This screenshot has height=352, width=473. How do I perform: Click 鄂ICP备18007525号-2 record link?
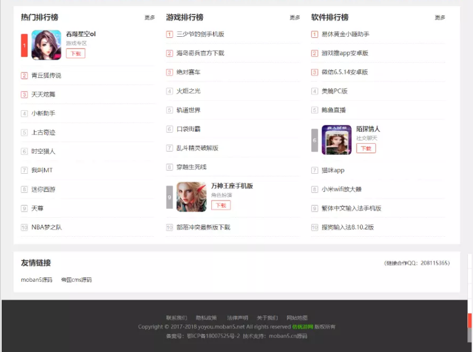pyautogui.click(x=213, y=336)
